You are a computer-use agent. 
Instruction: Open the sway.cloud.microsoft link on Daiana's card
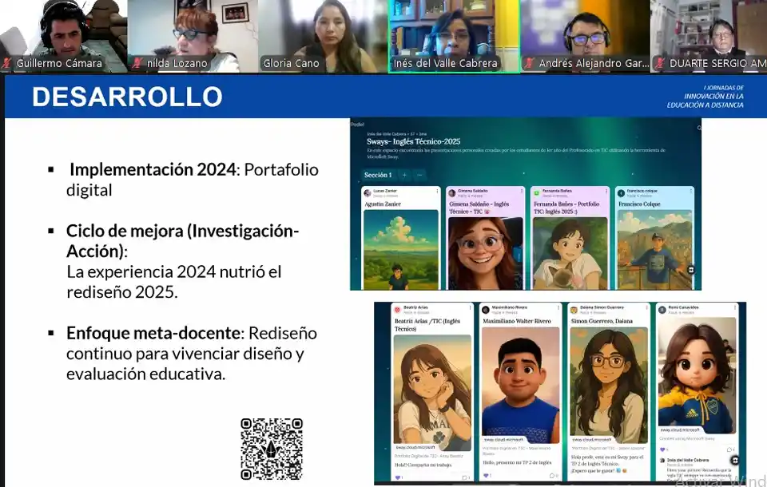tap(592, 440)
